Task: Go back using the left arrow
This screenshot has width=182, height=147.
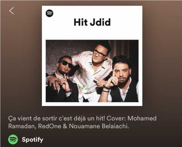Action: (12, 11)
